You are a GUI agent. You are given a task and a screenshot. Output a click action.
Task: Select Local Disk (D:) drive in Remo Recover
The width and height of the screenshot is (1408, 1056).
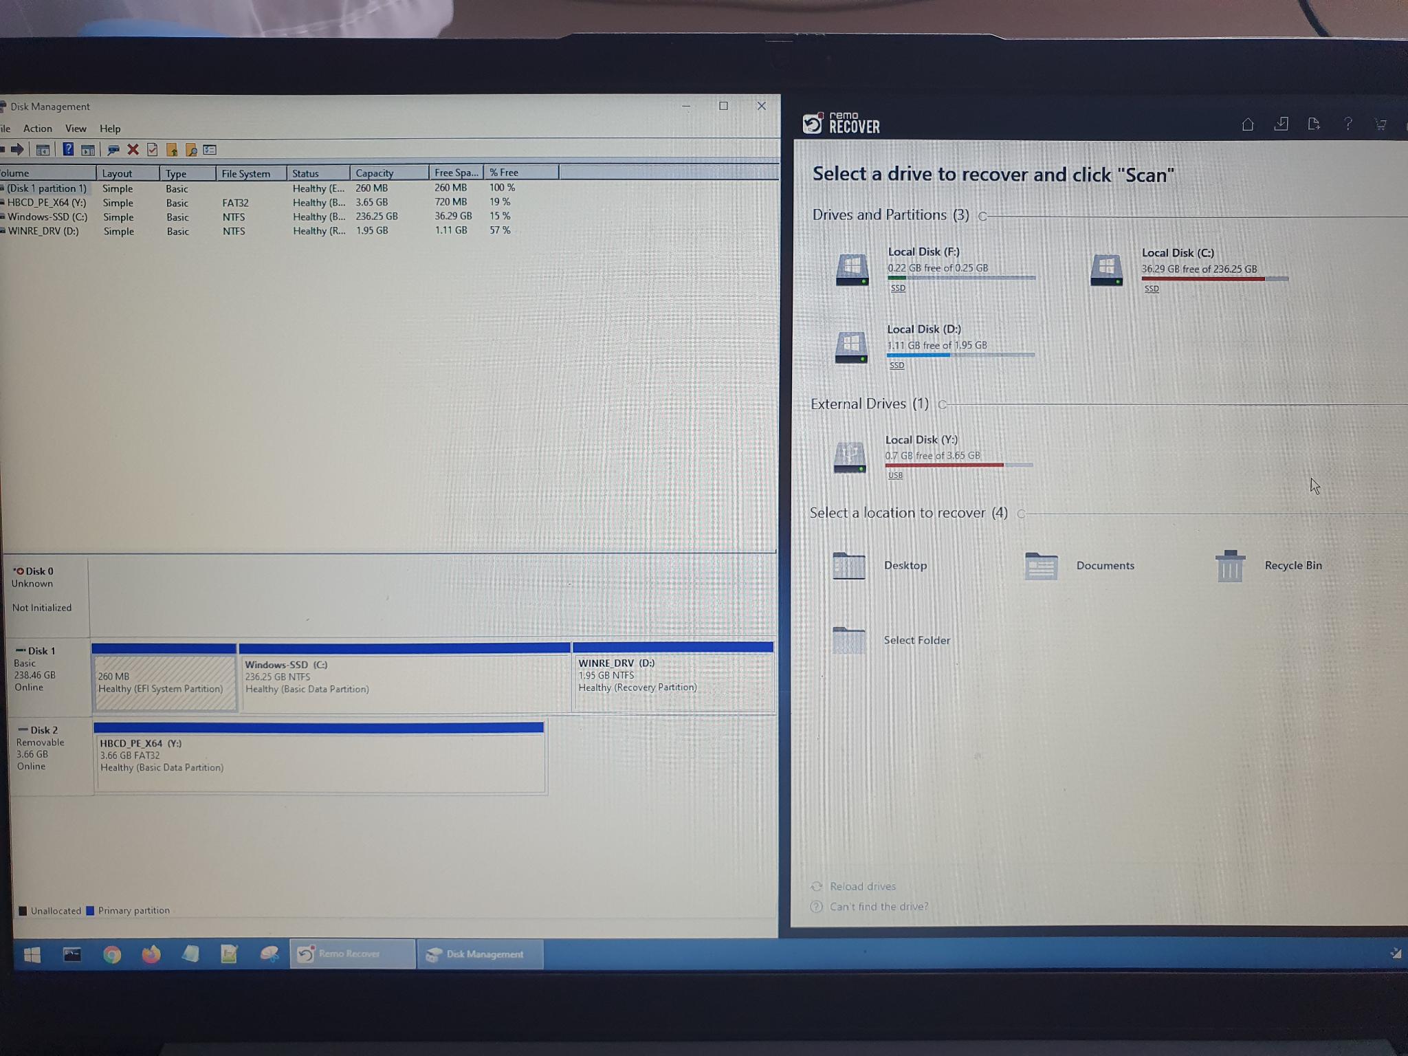click(934, 346)
